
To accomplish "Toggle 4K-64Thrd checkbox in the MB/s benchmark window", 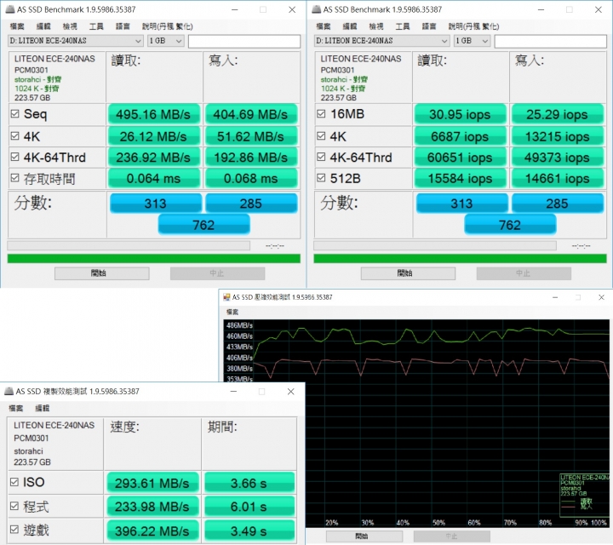I will point(14,157).
